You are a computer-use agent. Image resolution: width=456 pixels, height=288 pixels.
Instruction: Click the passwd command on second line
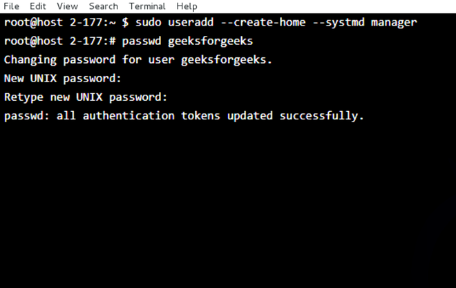tap(141, 41)
